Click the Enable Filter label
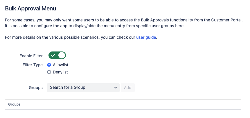This screenshot has height=118, width=250. coord(31,56)
